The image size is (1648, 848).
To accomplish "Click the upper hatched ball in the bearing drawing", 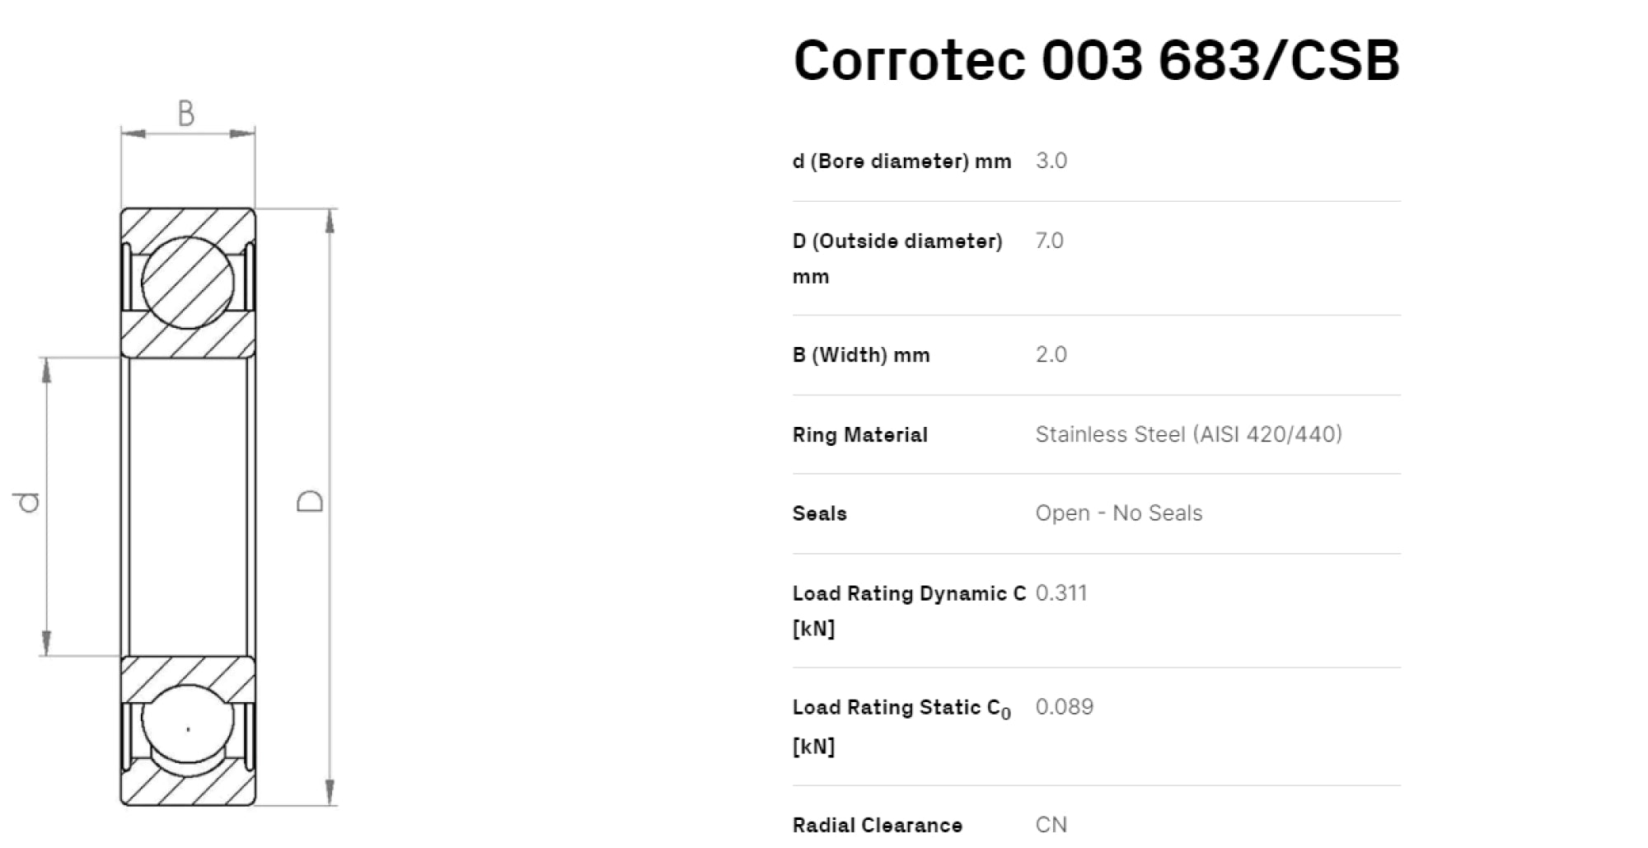I will 188,283.
